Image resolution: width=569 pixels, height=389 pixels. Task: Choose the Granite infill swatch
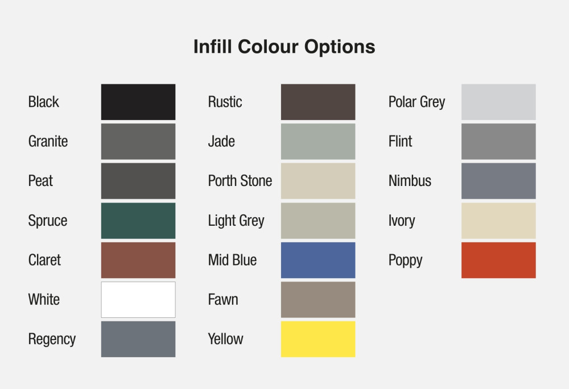click(138, 141)
